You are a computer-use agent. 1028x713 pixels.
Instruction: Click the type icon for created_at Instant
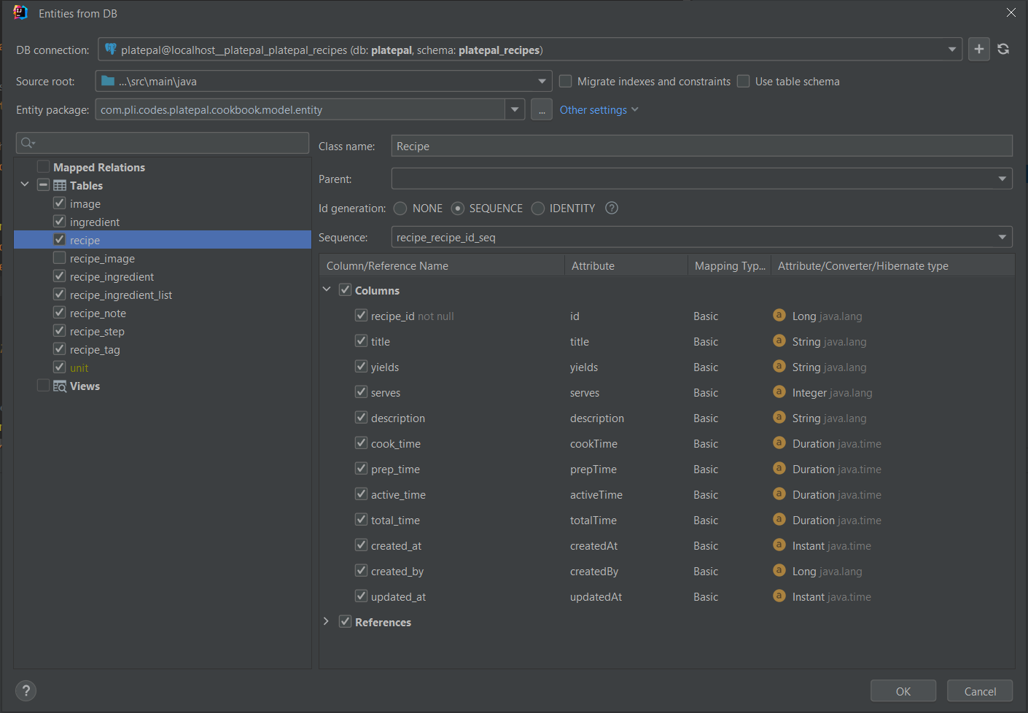point(779,545)
